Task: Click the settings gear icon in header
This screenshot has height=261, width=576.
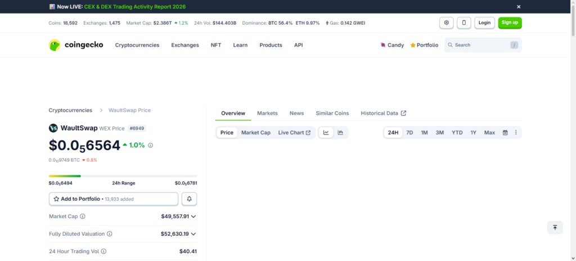Action: [447, 23]
